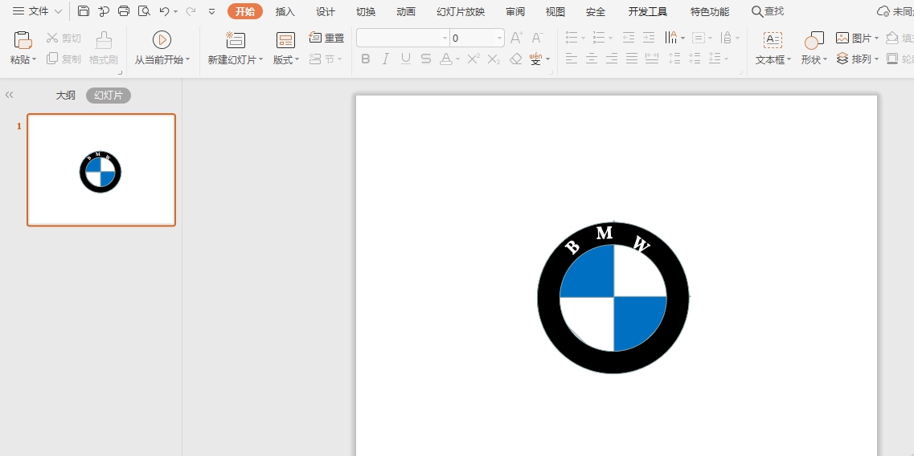The width and height of the screenshot is (914, 456).
Task: Click the Redo arrow icon
Action: (x=191, y=11)
